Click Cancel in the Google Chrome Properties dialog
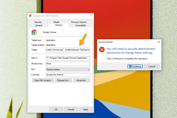Viewport: 177px width, 118px height. click(x=71, y=109)
